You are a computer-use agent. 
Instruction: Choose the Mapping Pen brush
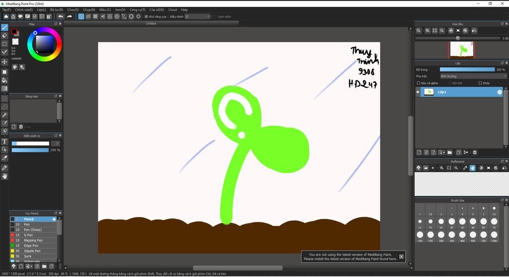(33, 240)
